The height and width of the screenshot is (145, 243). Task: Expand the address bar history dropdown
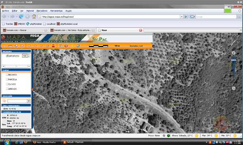tap(181, 17)
